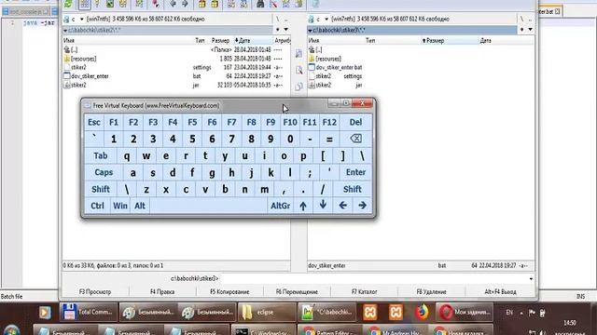The width and height of the screenshot is (597, 335).
Task: Click the first FTP connect toolbar icon
Action: (231, 4)
